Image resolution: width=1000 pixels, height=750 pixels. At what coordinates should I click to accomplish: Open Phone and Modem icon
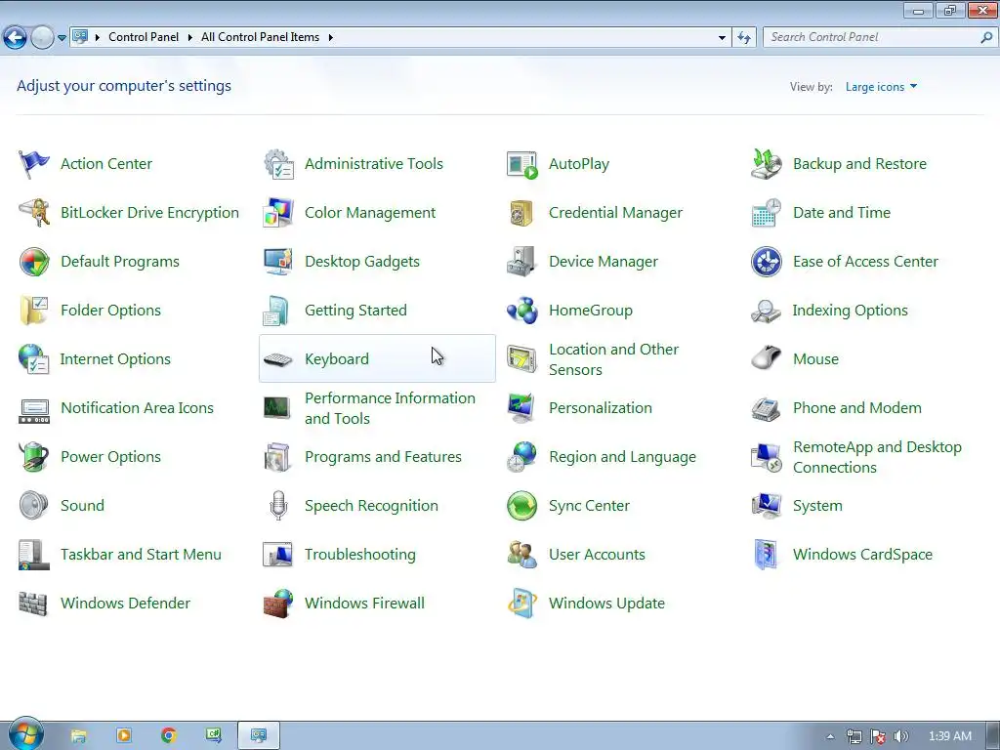766,408
